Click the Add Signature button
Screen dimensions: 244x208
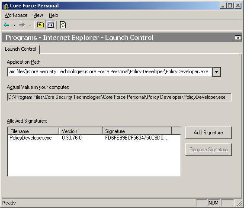pyautogui.click(x=209, y=133)
